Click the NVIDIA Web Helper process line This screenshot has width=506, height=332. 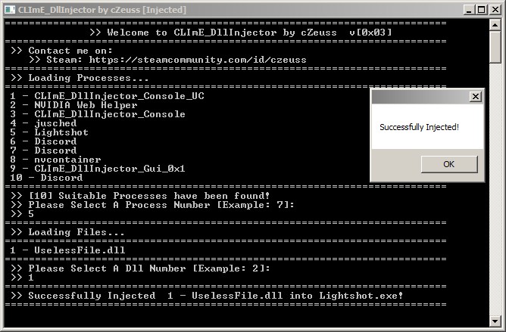click(x=73, y=105)
